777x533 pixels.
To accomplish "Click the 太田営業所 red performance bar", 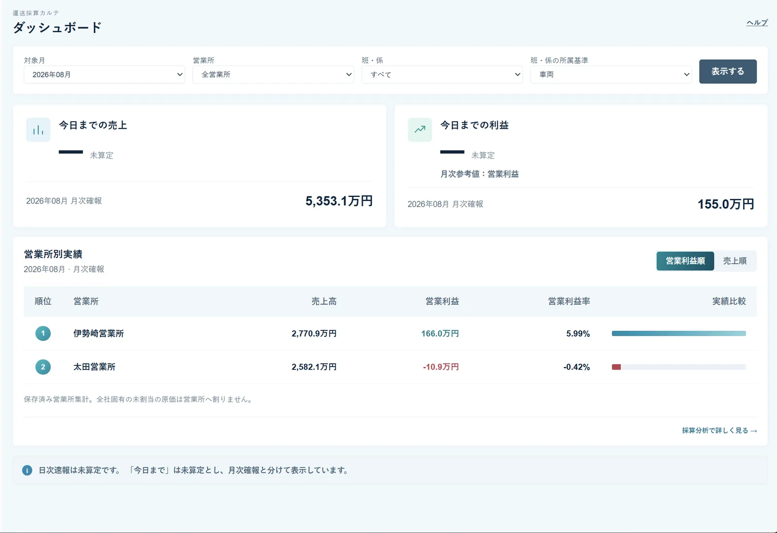I will (616, 367).
